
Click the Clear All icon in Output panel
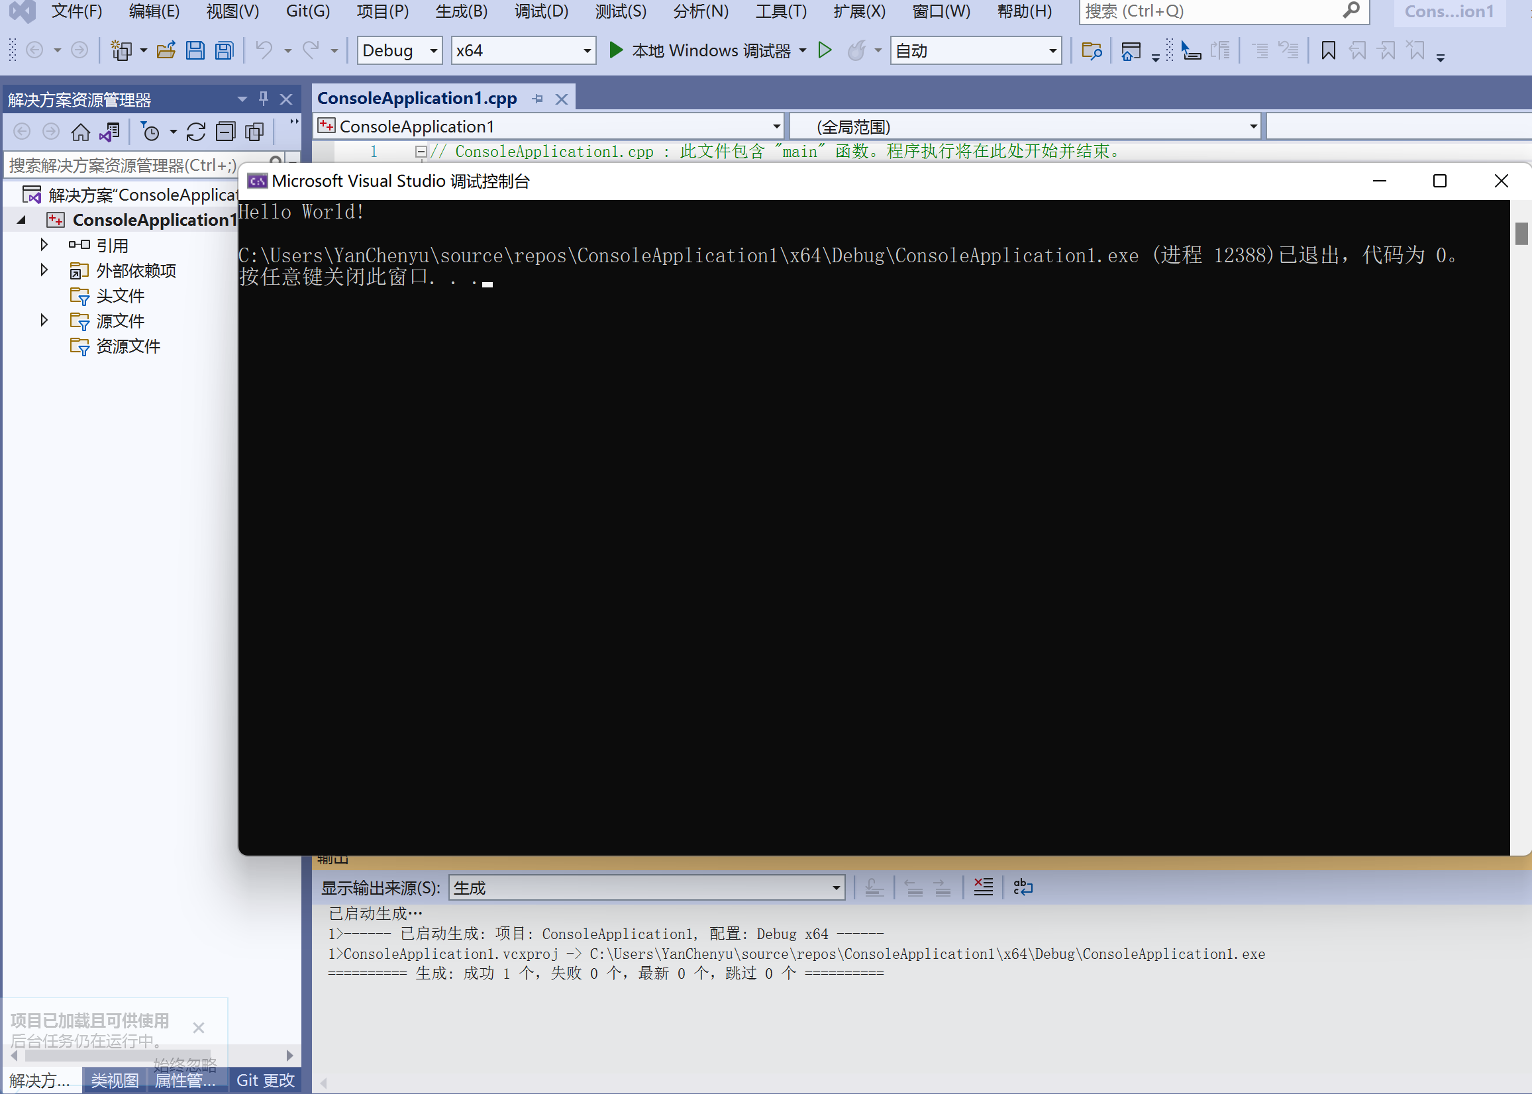click(x=983, y=887)
